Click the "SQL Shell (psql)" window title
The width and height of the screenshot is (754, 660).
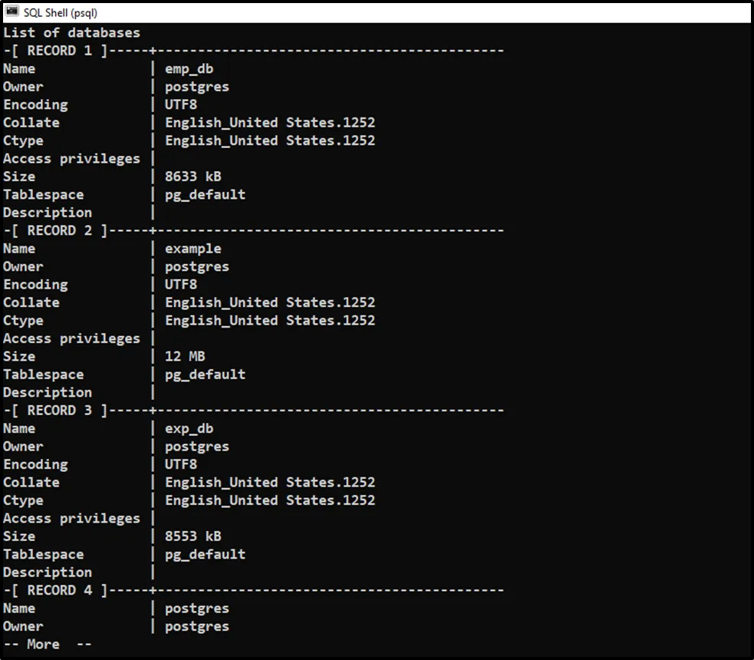[x=60, y=13]
